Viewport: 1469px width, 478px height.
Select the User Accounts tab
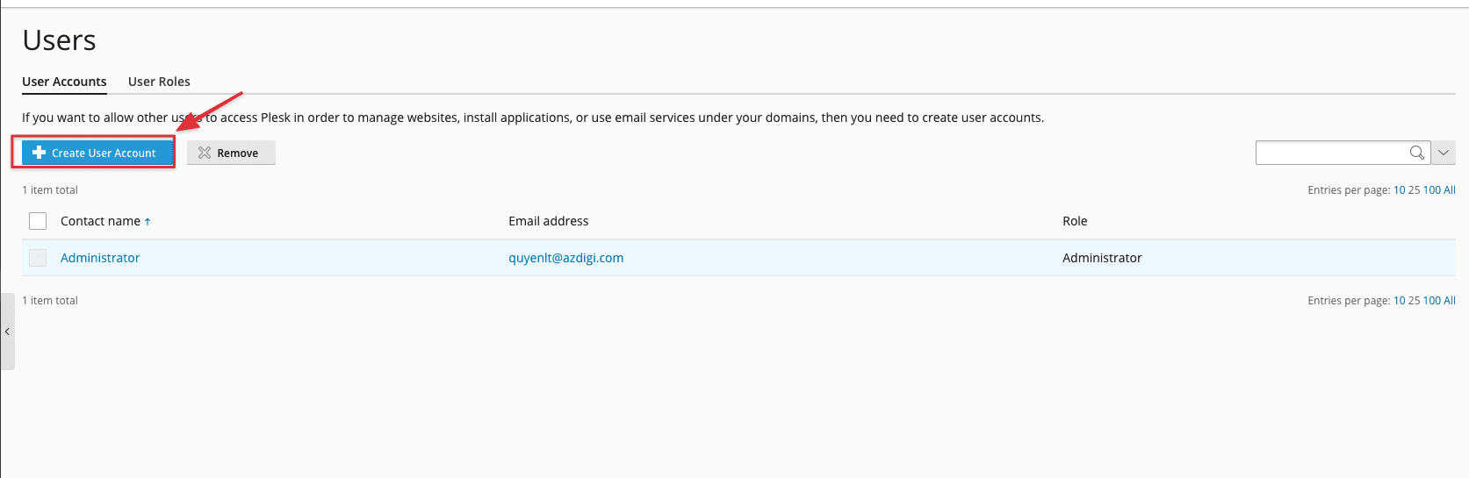click(x=64, y=82)
